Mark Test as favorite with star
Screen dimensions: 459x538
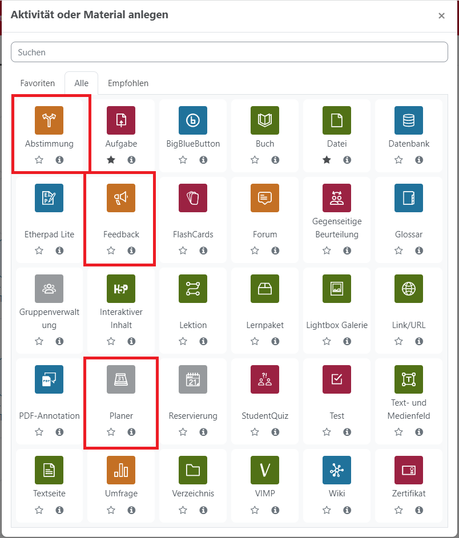327,432
